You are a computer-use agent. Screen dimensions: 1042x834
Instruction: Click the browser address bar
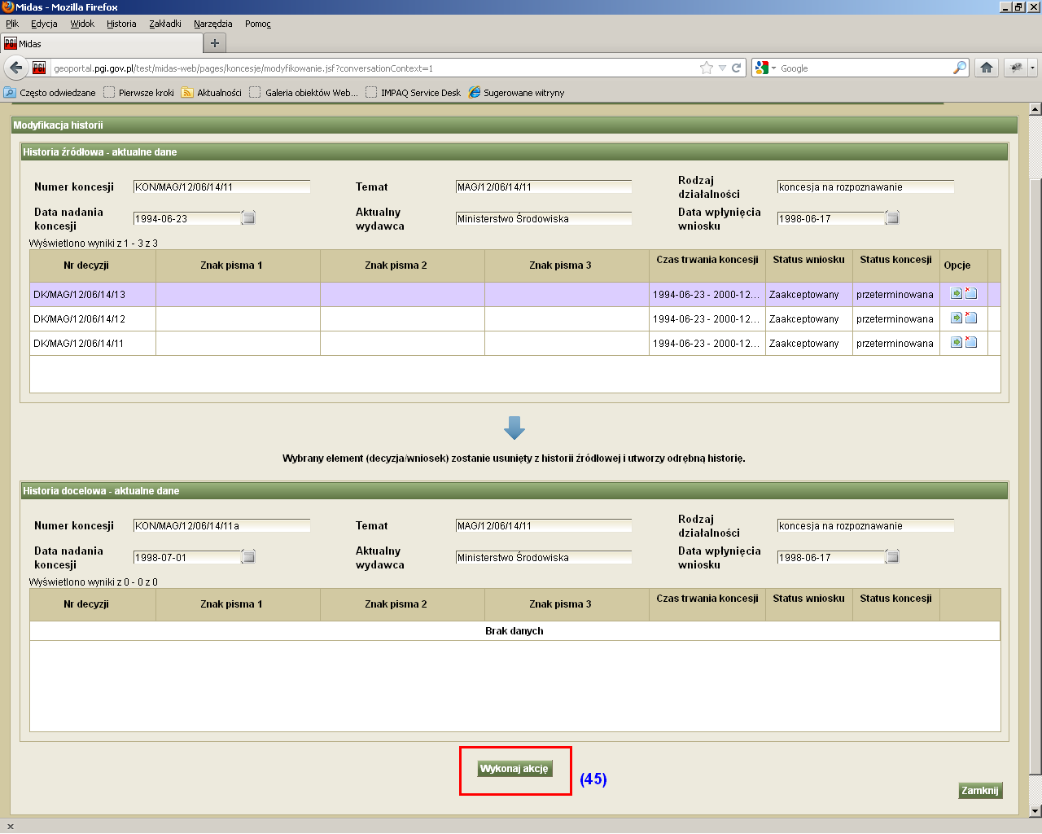click(x=374, y=68)
